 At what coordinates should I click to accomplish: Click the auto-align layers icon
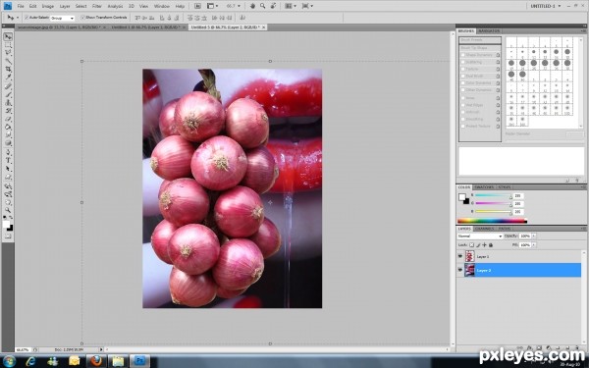click(242, 18)
